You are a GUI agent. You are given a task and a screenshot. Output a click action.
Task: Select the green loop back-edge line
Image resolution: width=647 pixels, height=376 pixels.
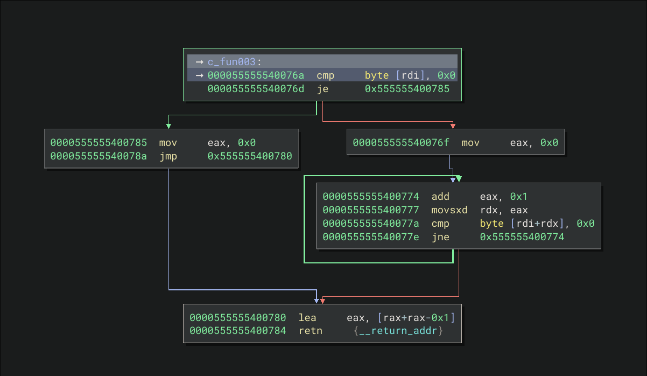tap(305, 221)
